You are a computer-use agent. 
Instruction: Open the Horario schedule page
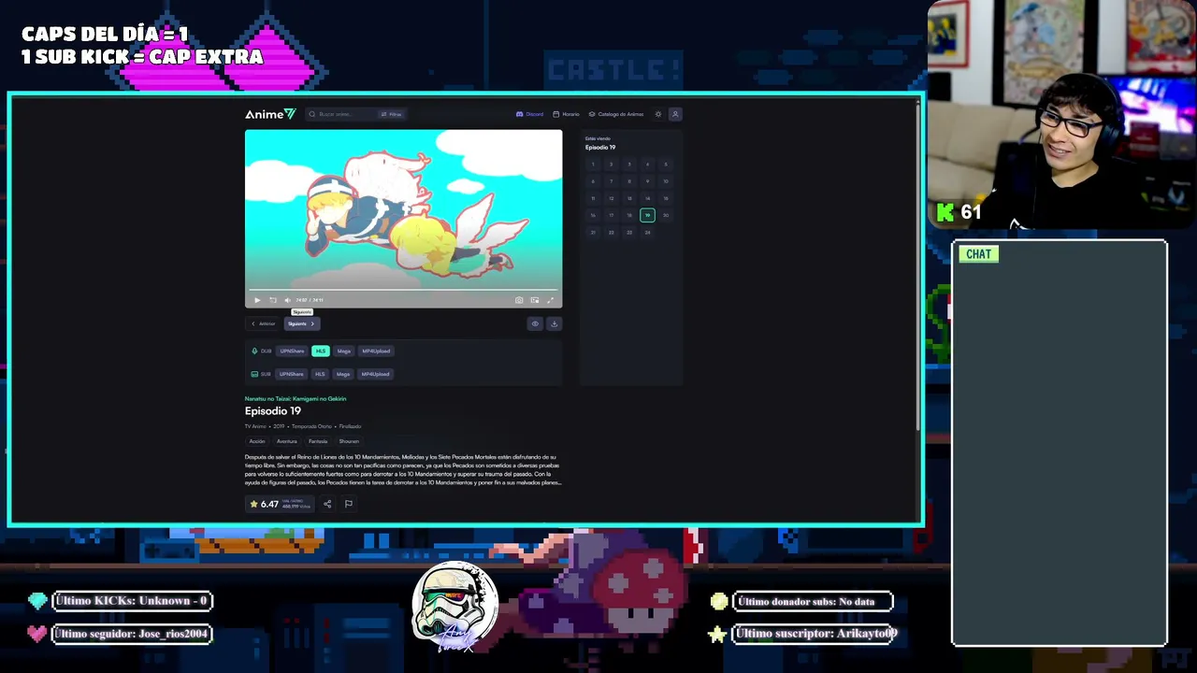click(566, 114)
